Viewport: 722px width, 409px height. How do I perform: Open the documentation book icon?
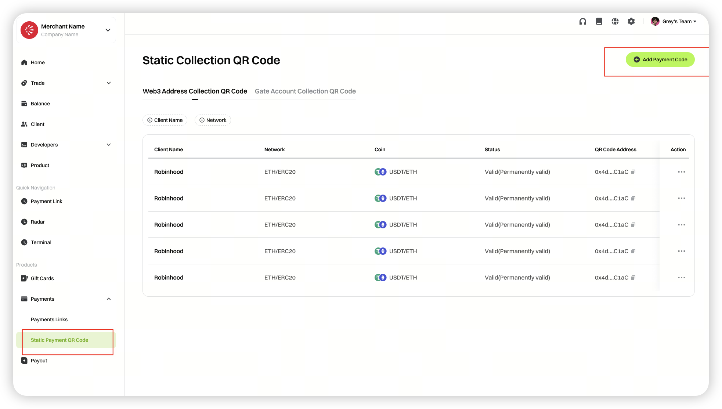click(x=599, y=22)
